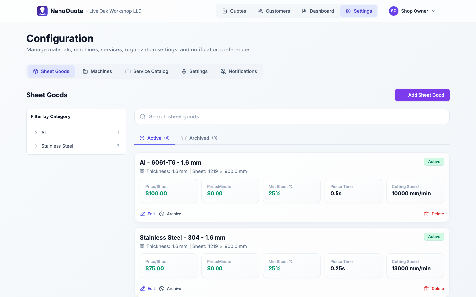Switch to the Machines tab
Image resolution: width=476 pixels, height=297 pixels.
coord(98,71)
